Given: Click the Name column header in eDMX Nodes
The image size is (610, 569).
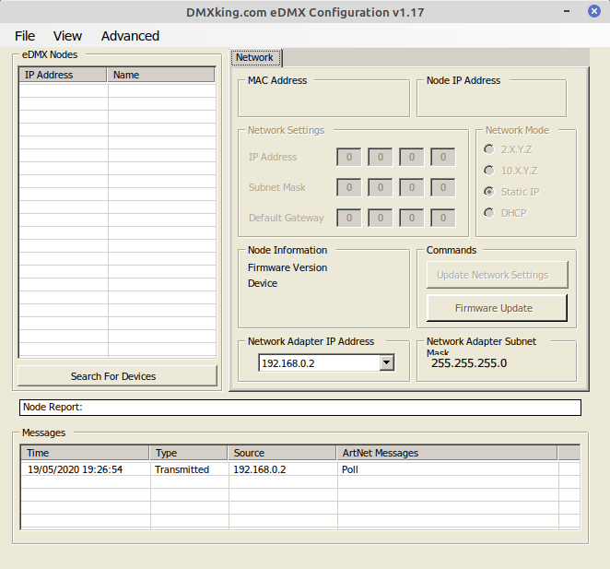Looking at the screenshot, I should point(161,75).
